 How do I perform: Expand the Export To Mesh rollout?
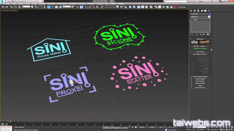click(x=200, y=83)
